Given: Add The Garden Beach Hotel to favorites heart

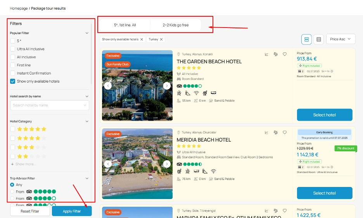Looking at the screenshot, I should (285, 54).
